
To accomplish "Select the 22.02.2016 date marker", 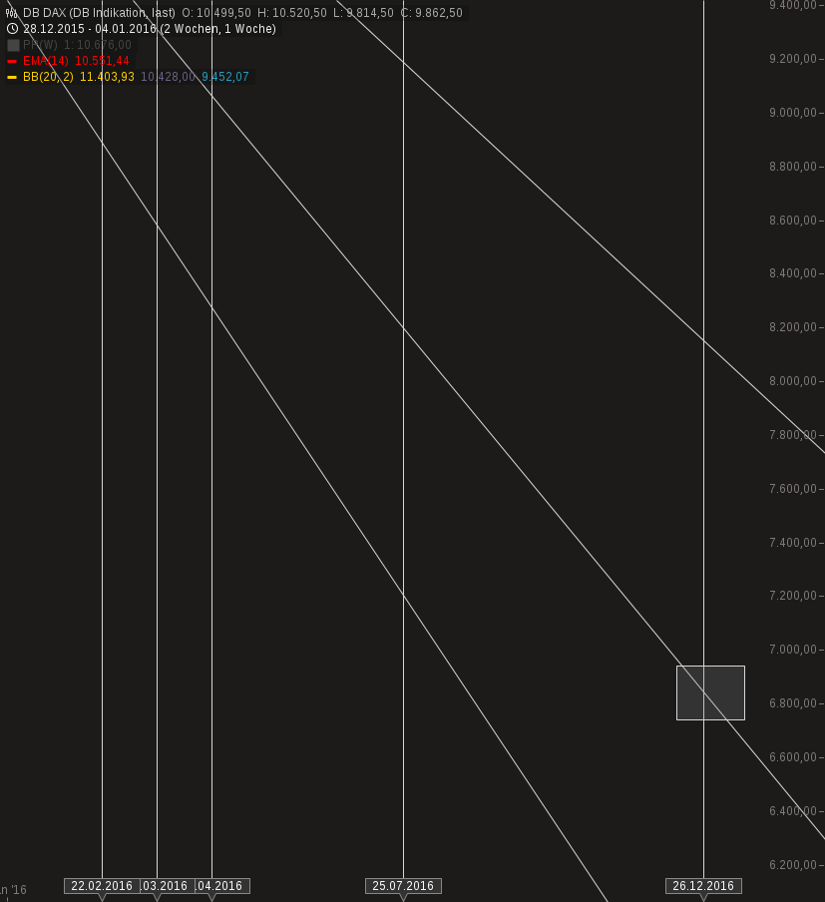I will pos(102,886).
